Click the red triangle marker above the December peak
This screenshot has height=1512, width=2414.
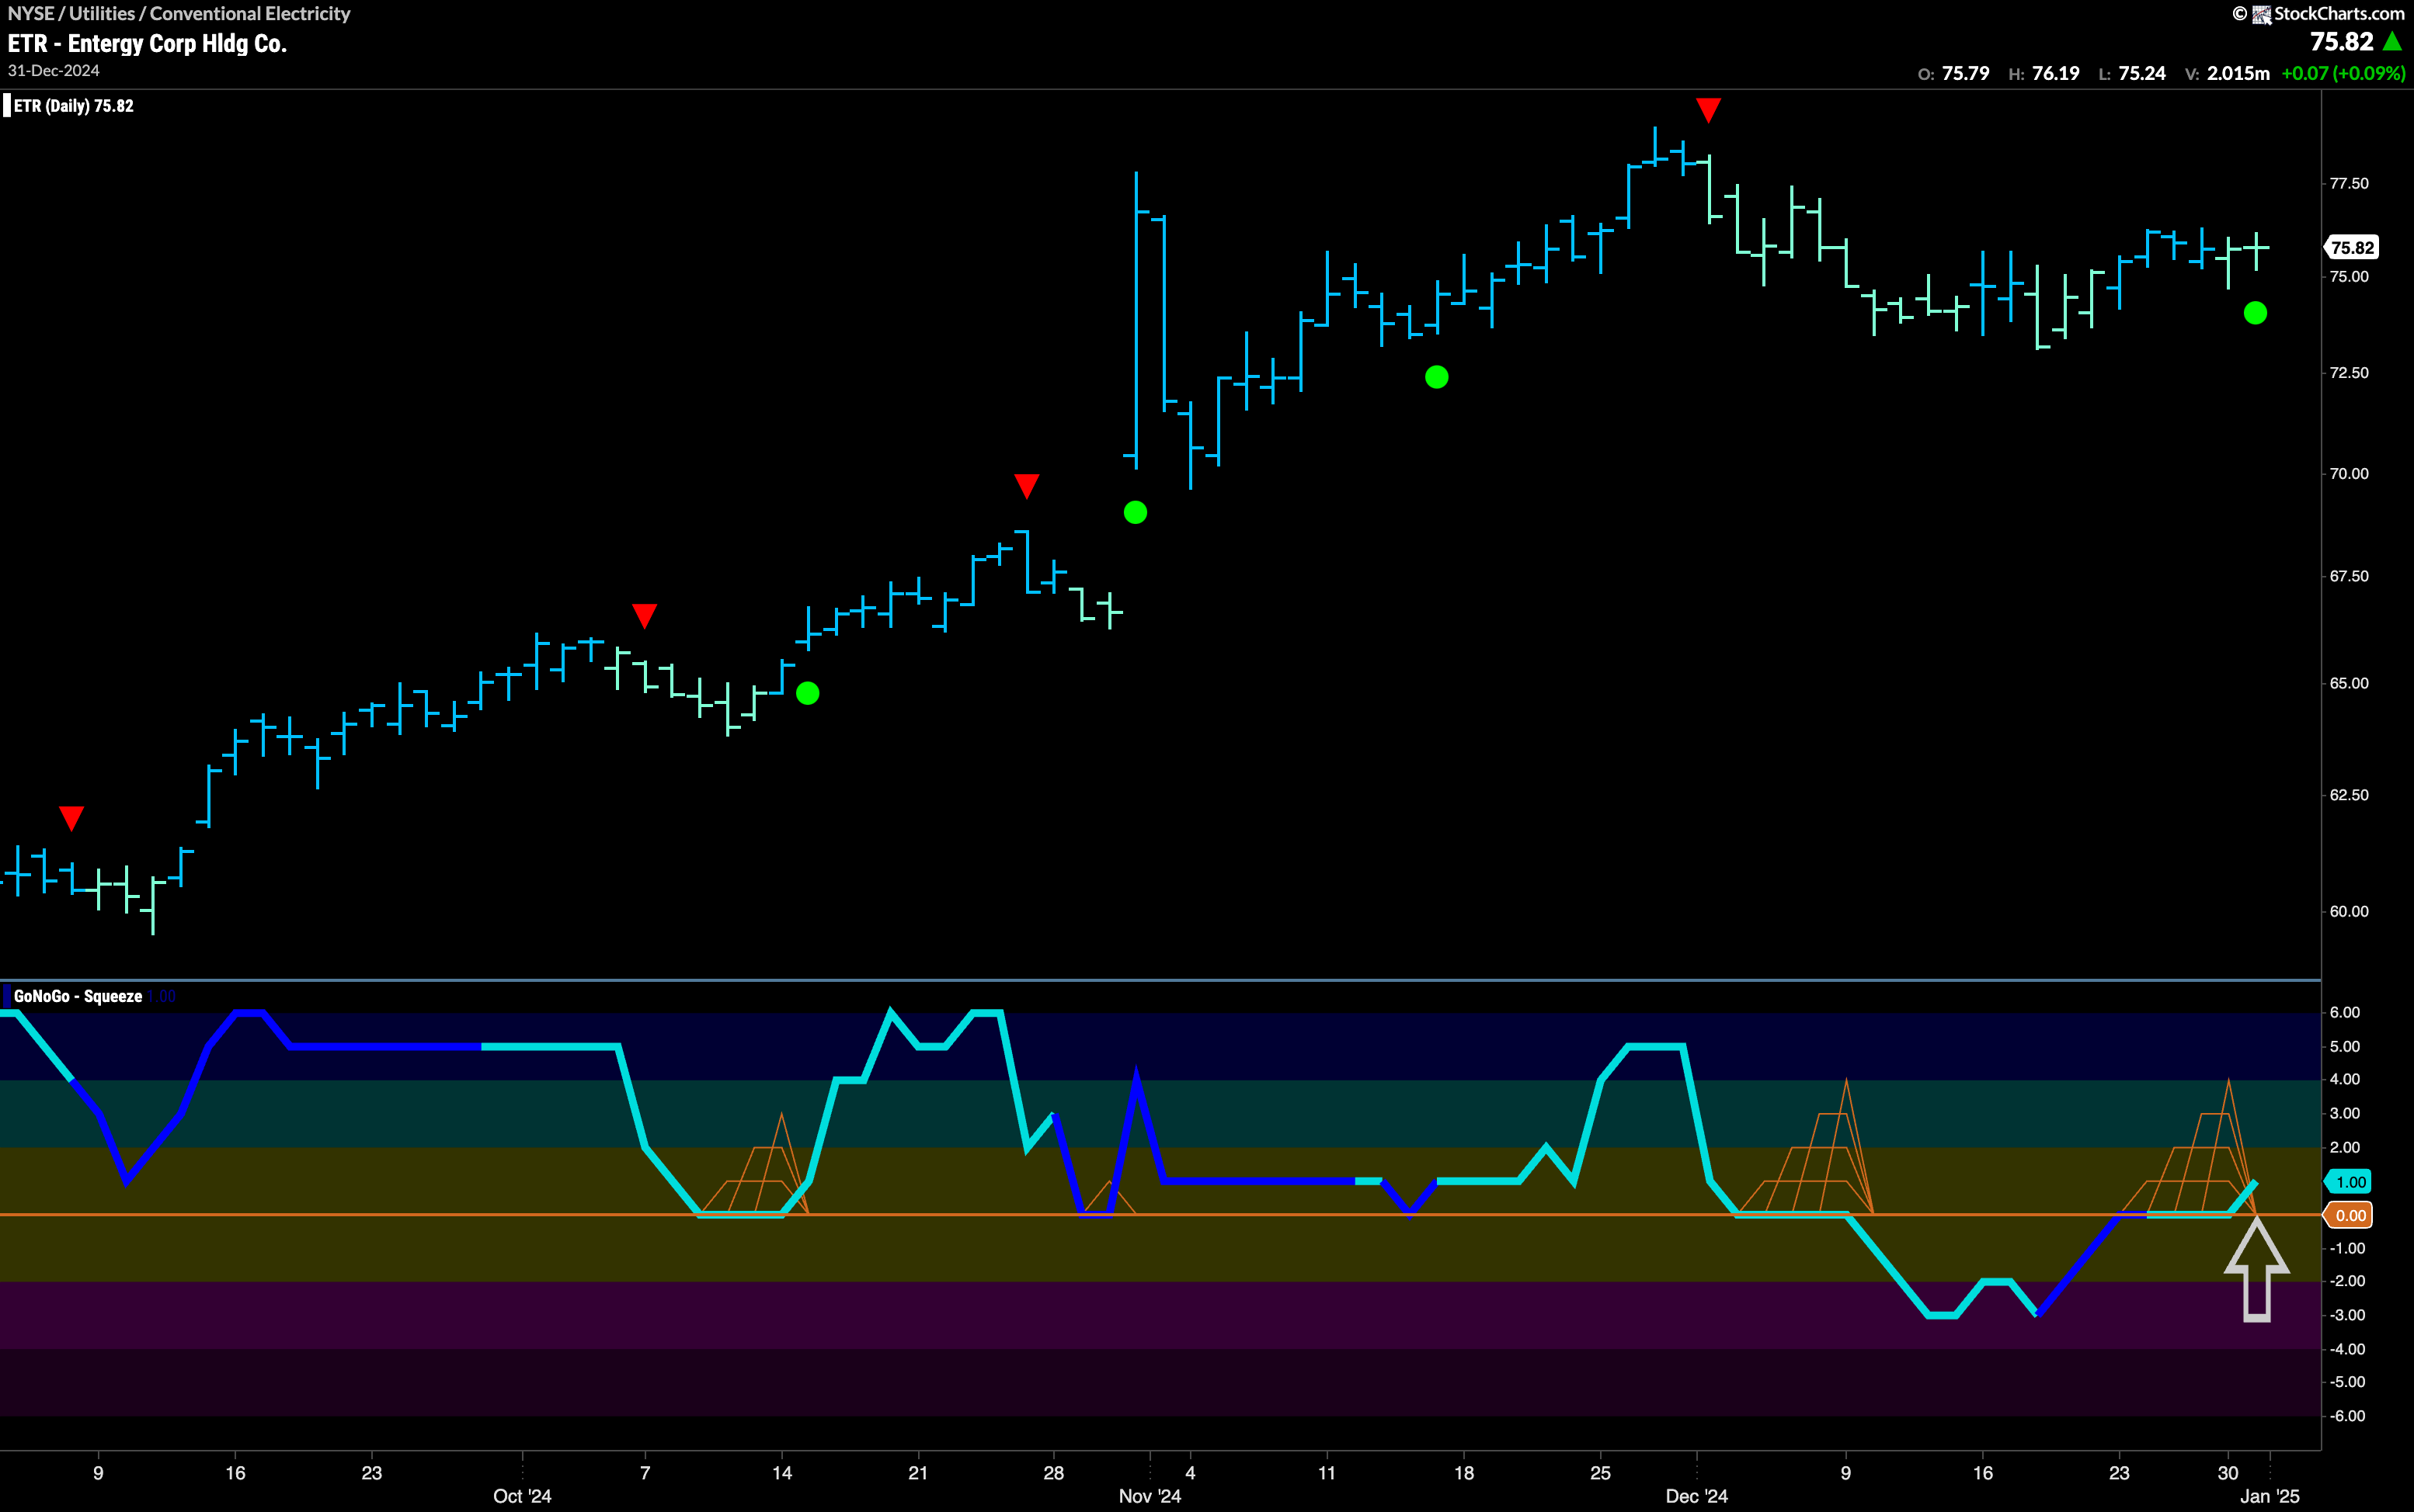(1708, 110)
